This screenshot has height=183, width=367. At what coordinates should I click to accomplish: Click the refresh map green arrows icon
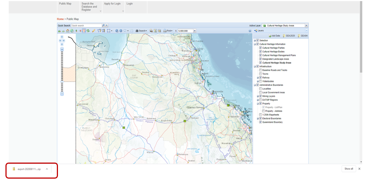coord(88,31)
